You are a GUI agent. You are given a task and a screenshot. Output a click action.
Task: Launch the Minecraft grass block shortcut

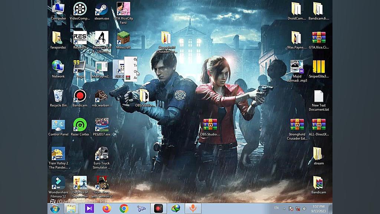pyautogui.click(x=123, y=40)
